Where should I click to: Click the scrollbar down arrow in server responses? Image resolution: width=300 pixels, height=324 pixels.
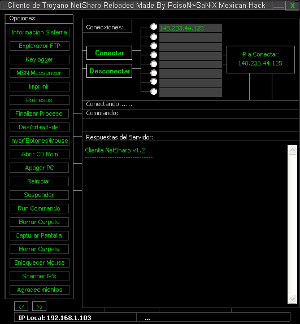pyautogui.click(x=292, y=299)
